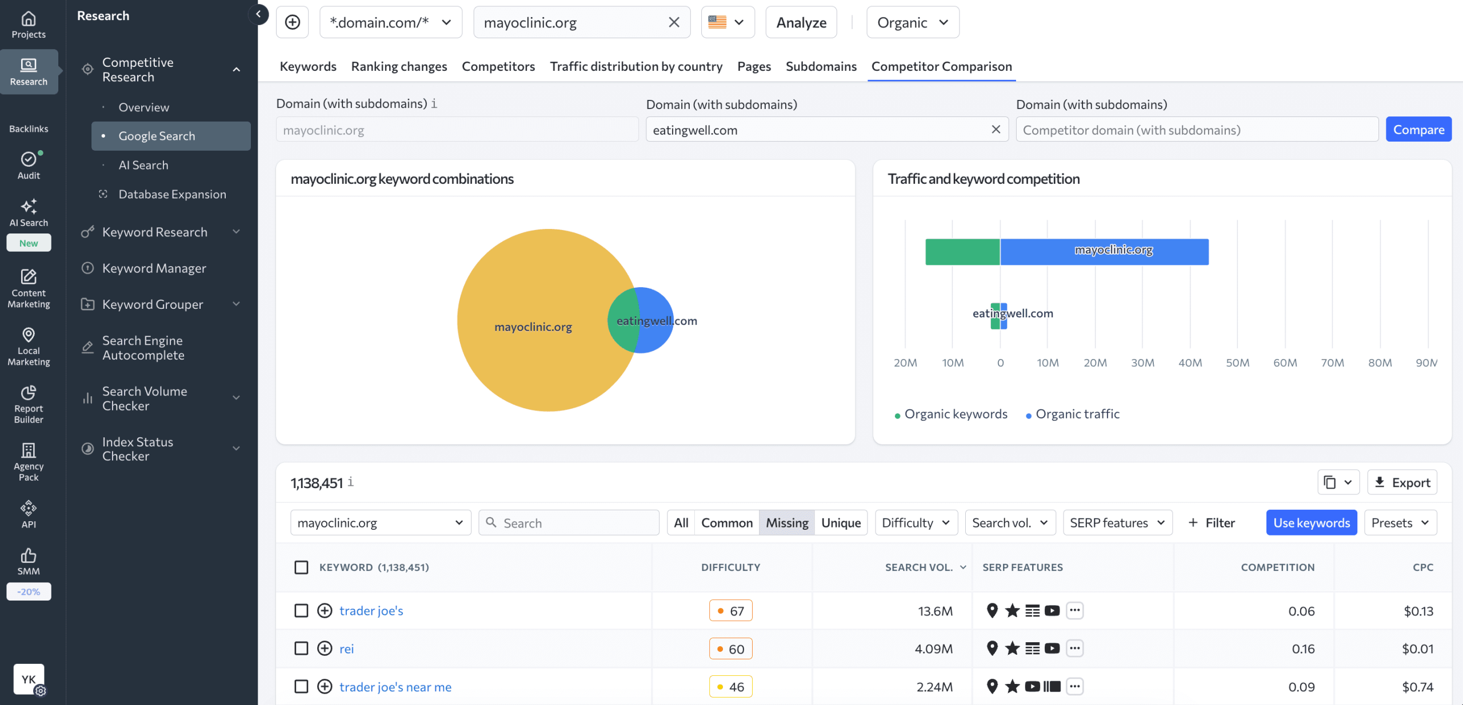Click the keyword Search input field
1463x705 pixels.
pos(569,522)
